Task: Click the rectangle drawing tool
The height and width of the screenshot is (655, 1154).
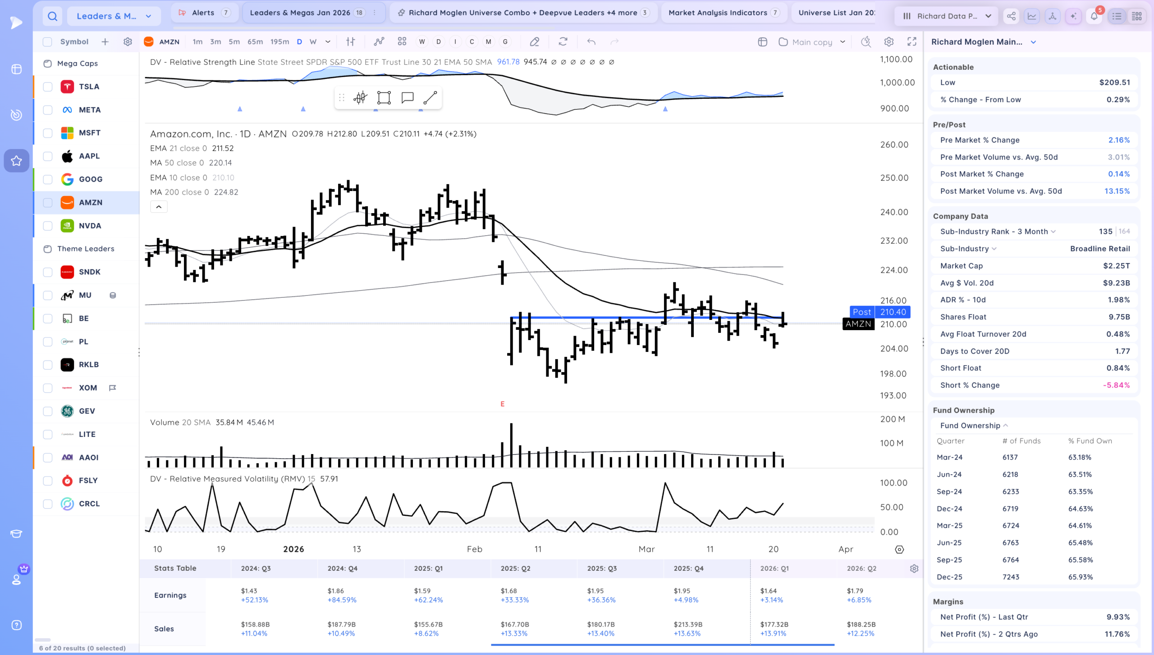Action: (x=384, y=98)
